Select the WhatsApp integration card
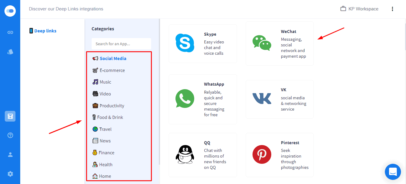The width and height of the screenshot is (406, 184). click(203, 99)
